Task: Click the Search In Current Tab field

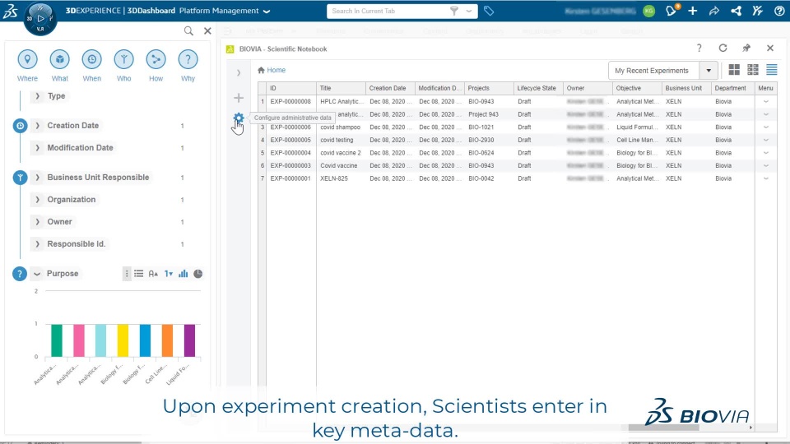Action: point(388,11)
